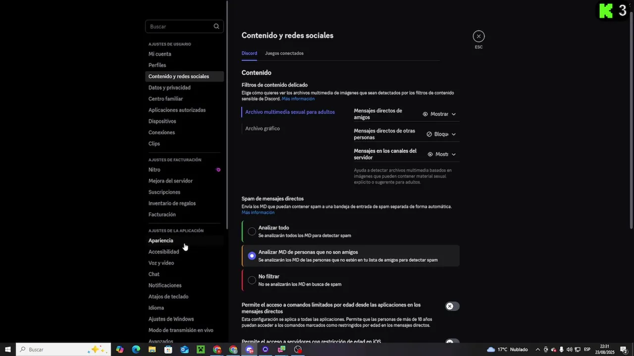The width and height of the screenshot is (634, 356).
Task: Launch Microsoft Edge from the taskbar
Action: point(136,350)
